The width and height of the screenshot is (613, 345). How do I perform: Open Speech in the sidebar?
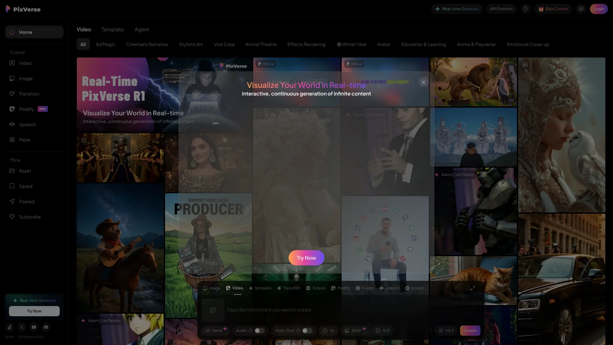[34, 125]
